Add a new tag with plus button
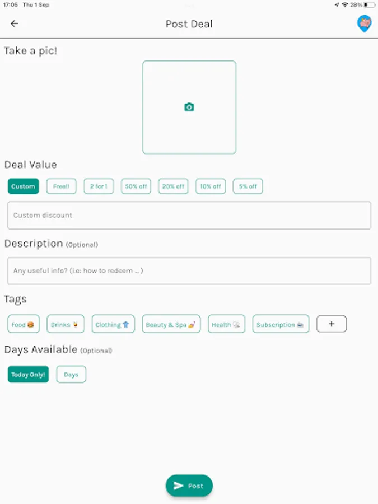The image size is (378, 504). [x=332, y=324]
